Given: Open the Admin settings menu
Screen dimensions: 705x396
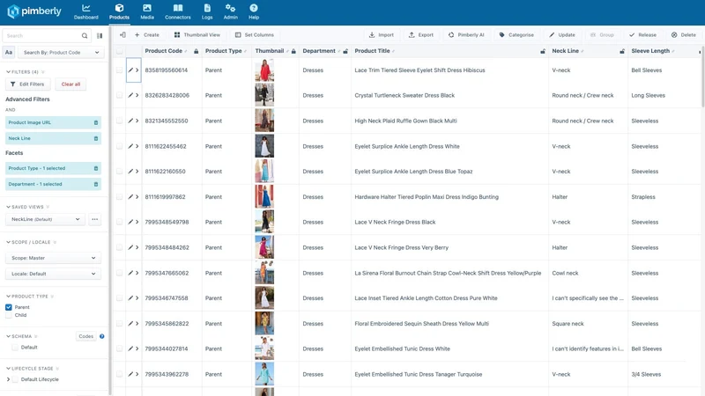Looking at the screenshot, I should coord(230,12).
